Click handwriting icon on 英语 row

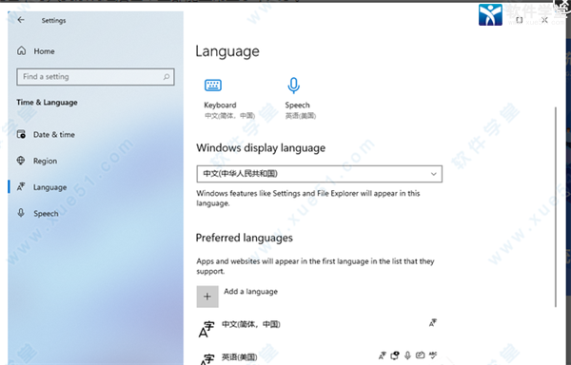coord(421,355)
